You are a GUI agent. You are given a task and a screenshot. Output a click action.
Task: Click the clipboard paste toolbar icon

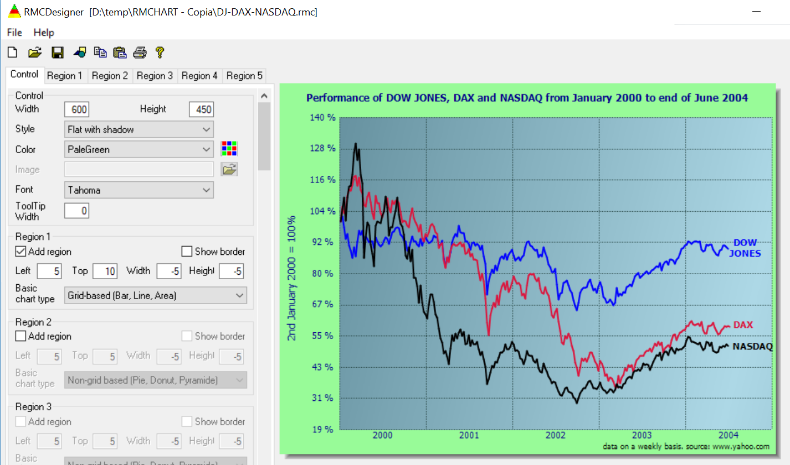pos(120,53)
